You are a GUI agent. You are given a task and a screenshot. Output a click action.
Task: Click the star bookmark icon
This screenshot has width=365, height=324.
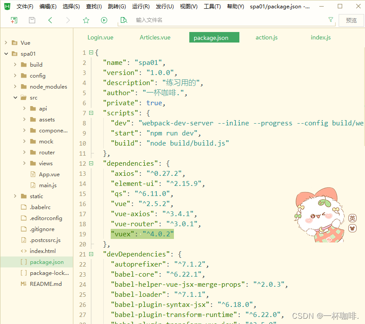pos(86,20)
